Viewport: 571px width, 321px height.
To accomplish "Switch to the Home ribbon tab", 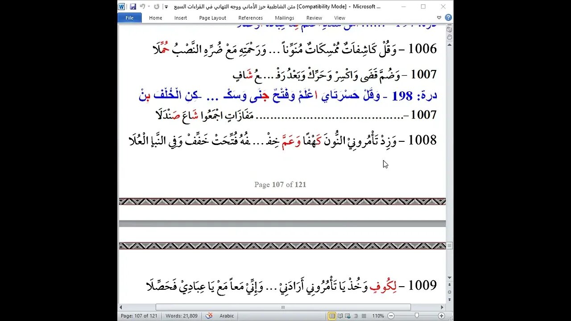I will [x=156, y=18].
